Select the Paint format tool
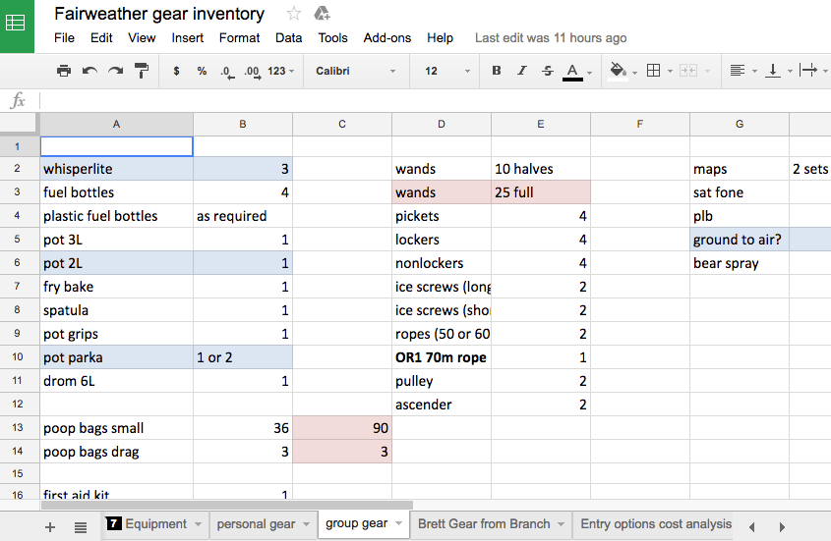The image size is (831, 541). pos(141,71)
